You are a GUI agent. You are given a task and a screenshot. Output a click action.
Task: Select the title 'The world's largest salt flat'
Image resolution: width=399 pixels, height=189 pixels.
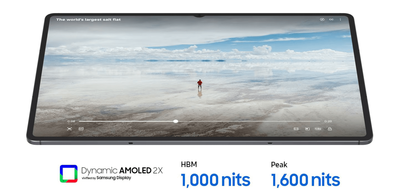pos(88,20)
